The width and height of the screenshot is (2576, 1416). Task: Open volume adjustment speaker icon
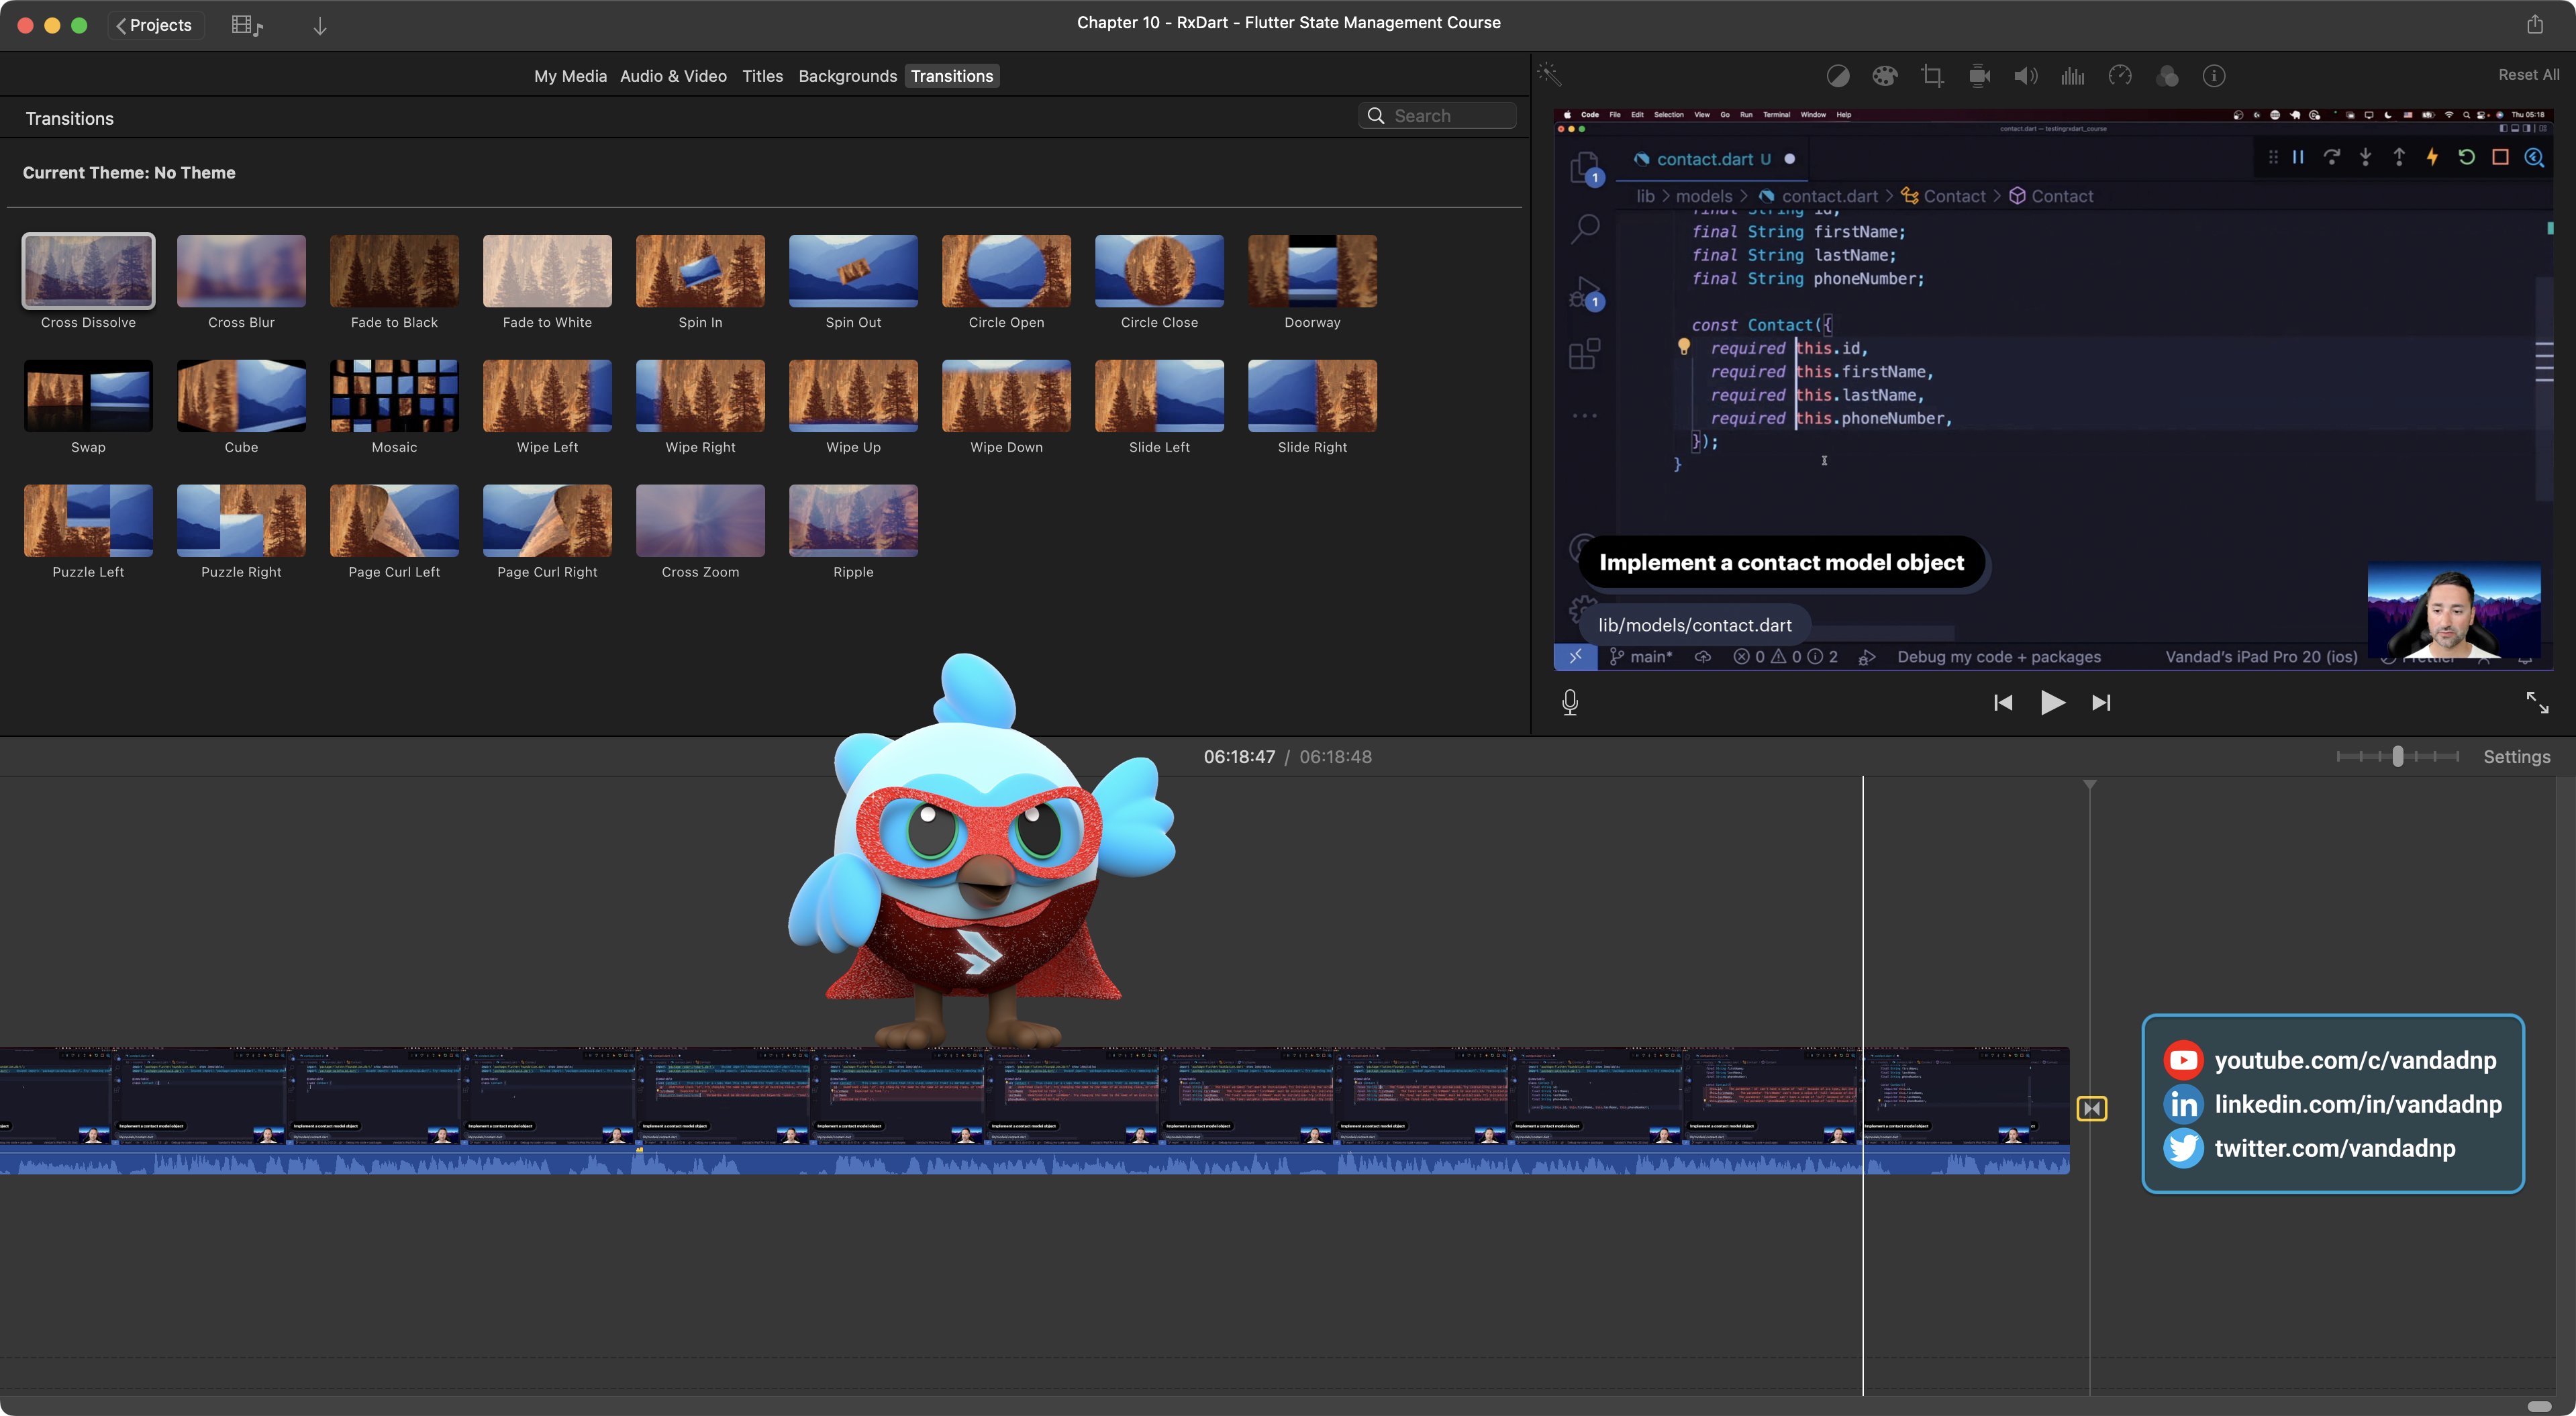2025,76
